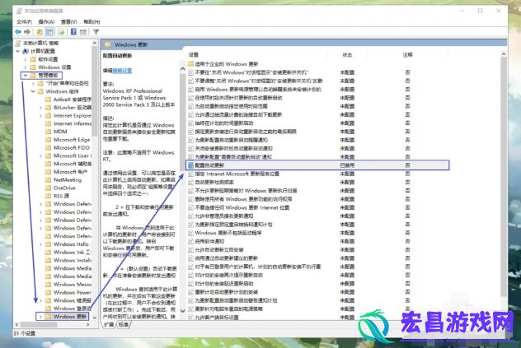This screenshot has width=521, height=348.
Task: Select the 配置自动更新 policy row
Action: click(317, 165)
